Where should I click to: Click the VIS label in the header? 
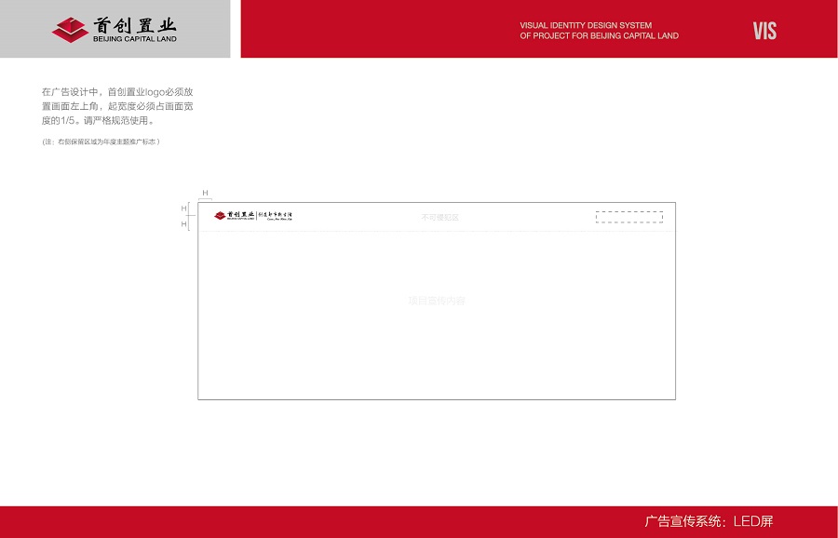(764, 31)
